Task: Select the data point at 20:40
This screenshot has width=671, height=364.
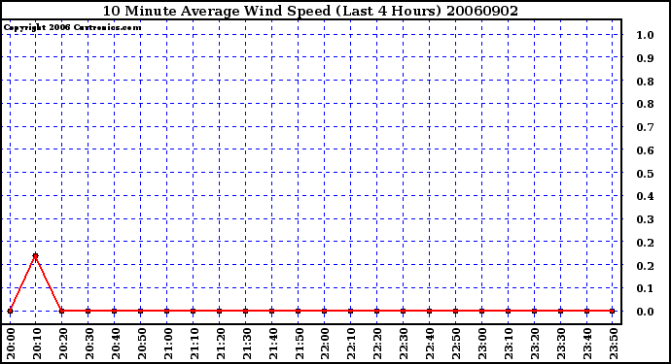Action: click(x=114, y=311)
